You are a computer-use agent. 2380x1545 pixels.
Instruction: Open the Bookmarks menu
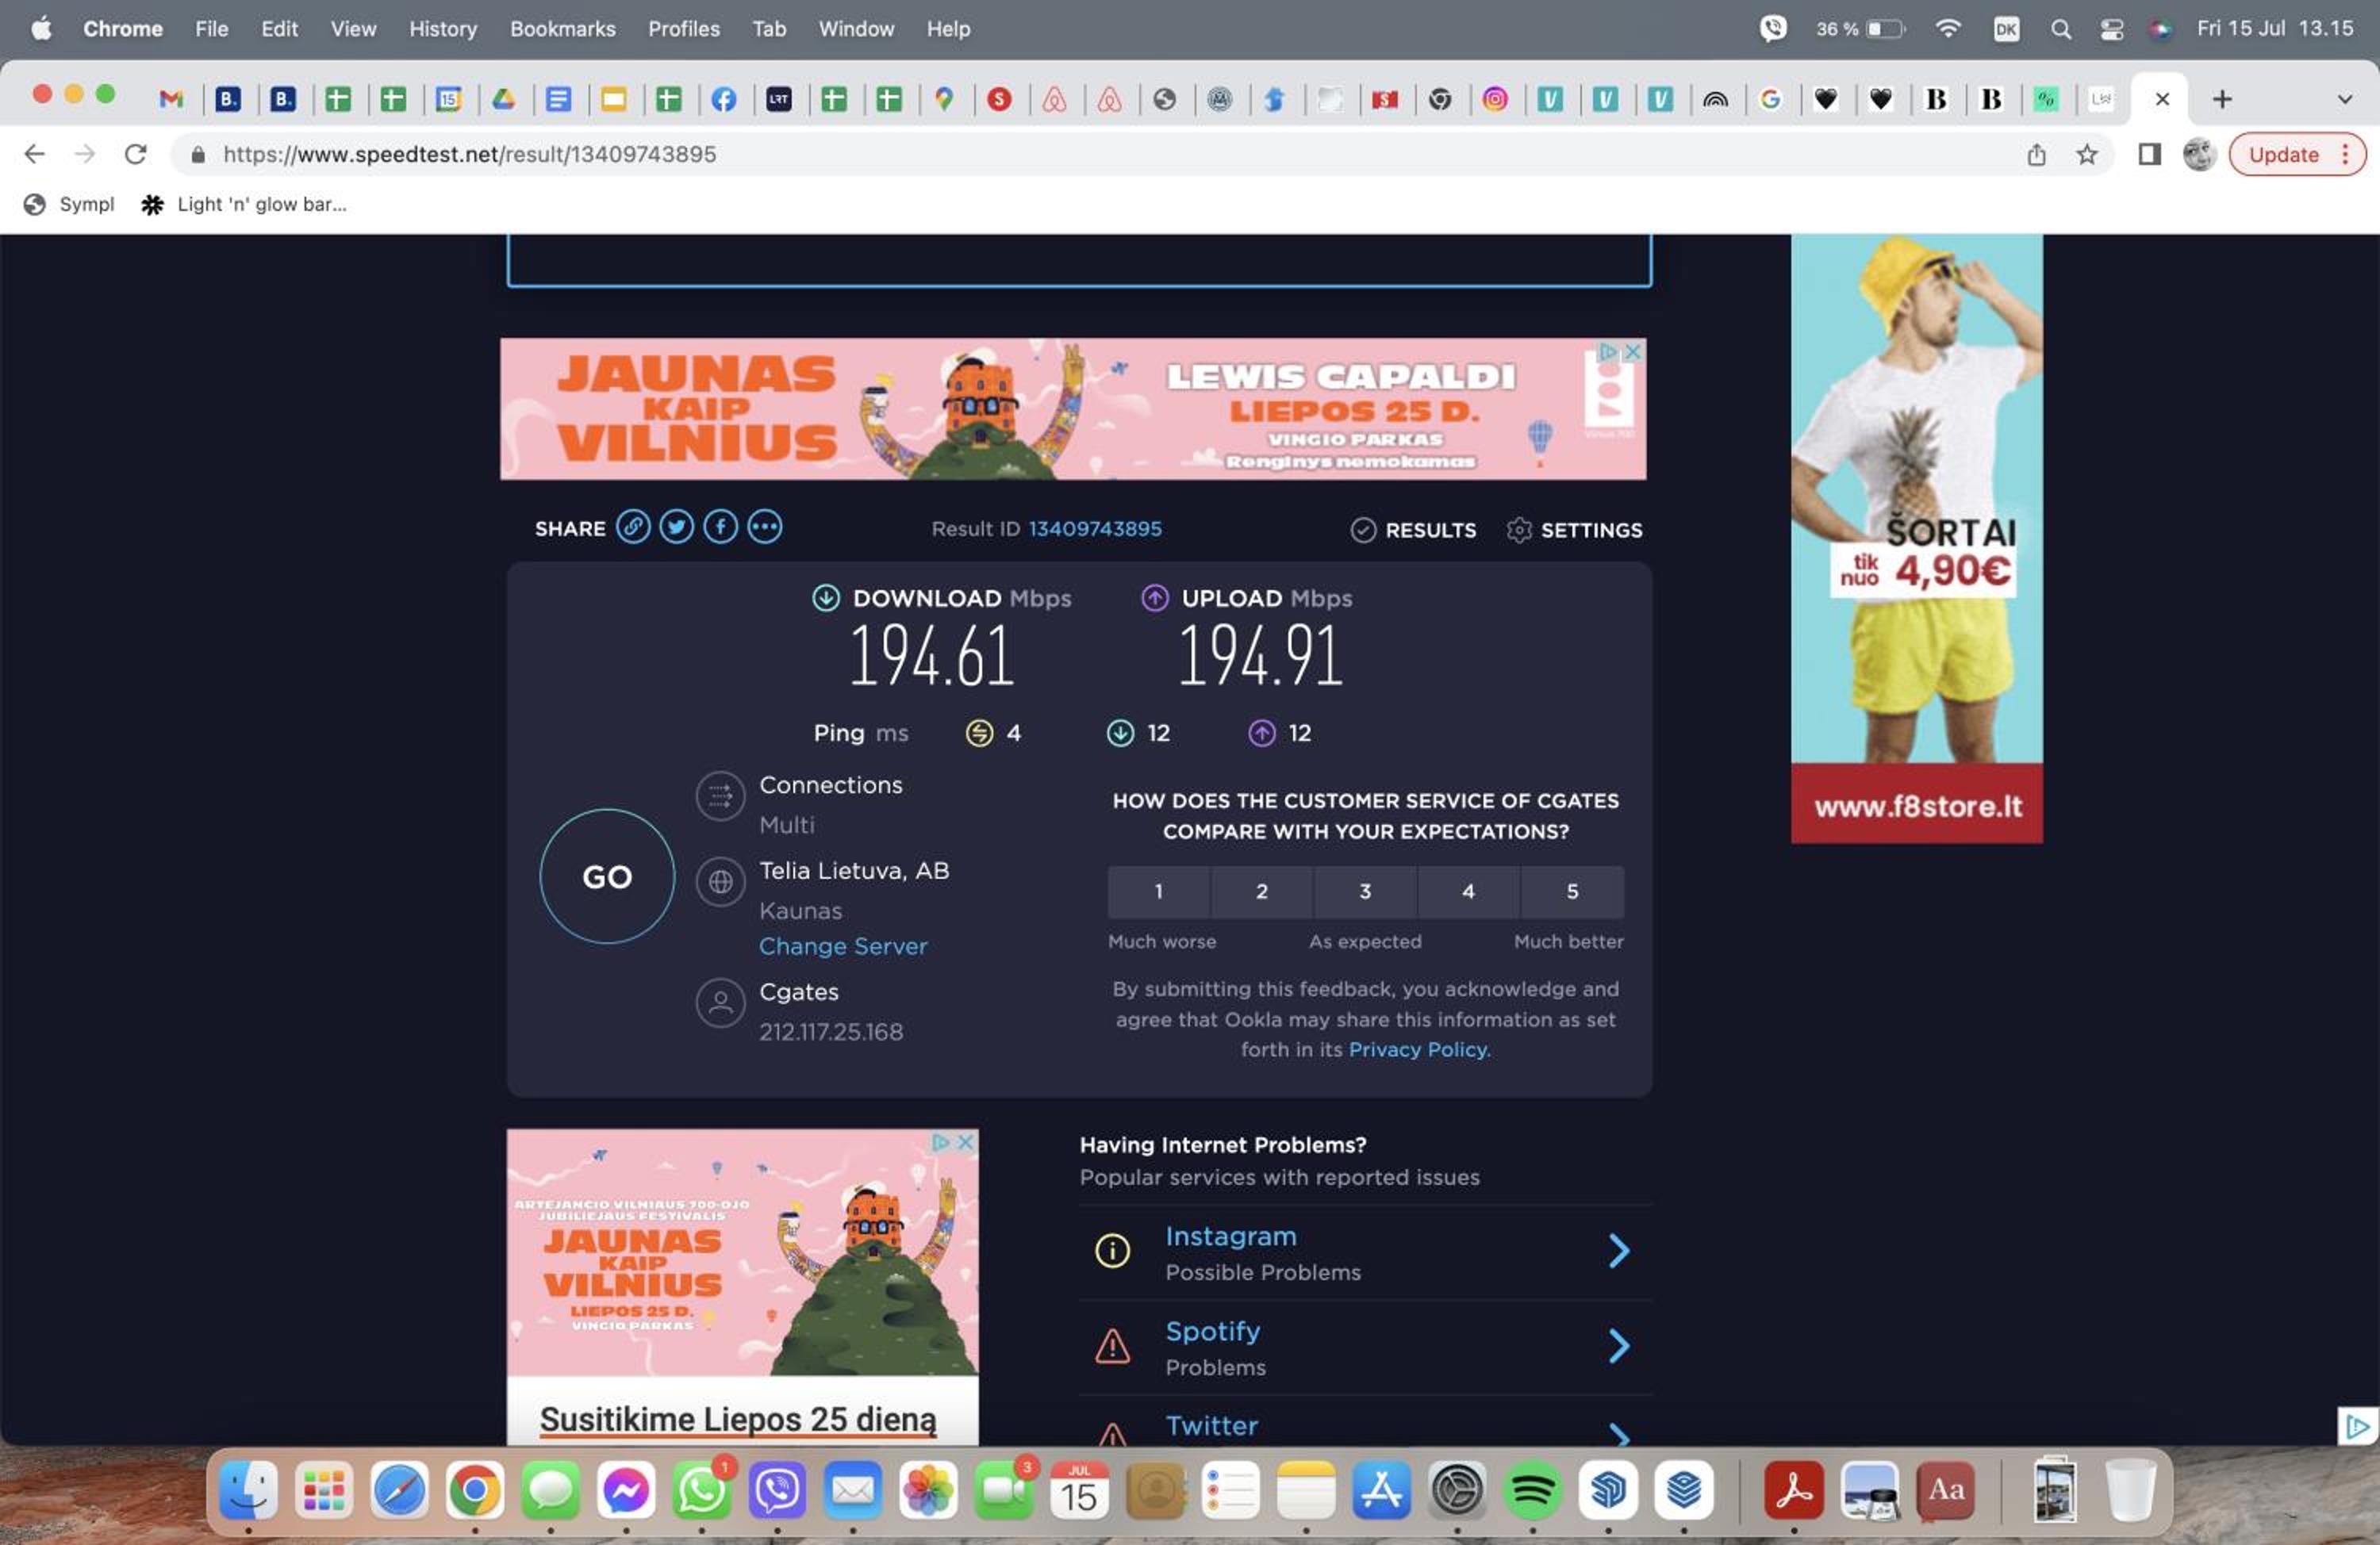(x=563, y=29)
